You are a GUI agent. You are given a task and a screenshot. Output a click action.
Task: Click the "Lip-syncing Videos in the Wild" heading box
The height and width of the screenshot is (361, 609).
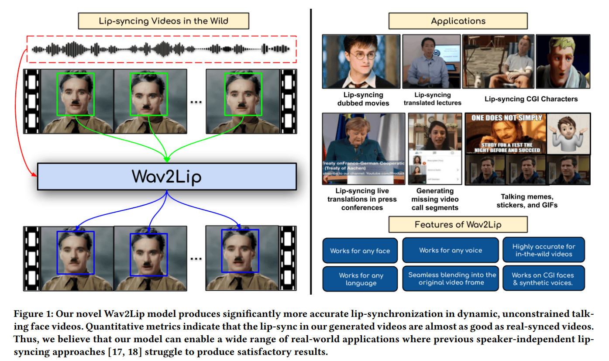163,21
